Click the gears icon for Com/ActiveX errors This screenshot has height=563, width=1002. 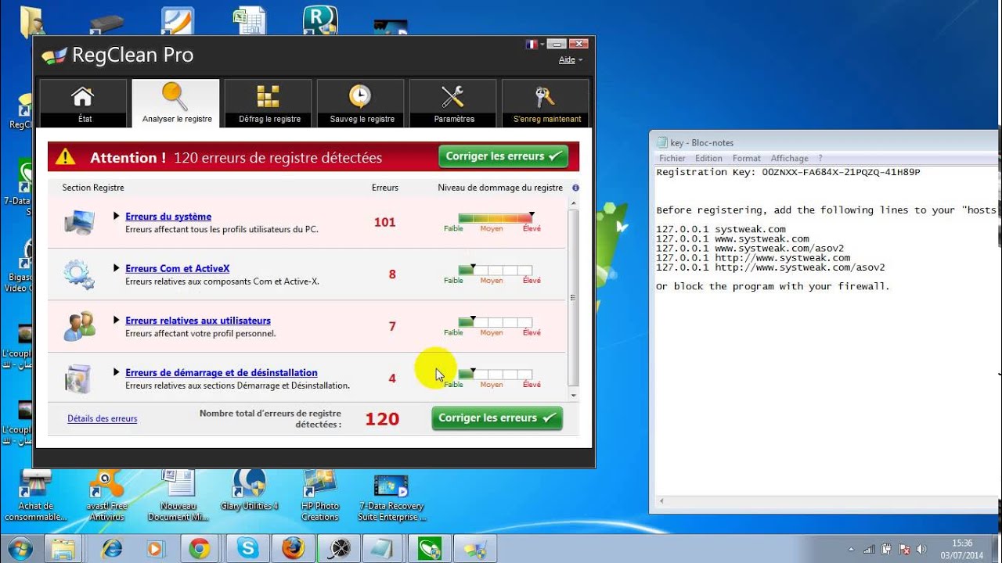79,274
